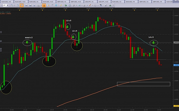Viewport: 179px width, 111px height.
Task: Expand the ellipse tool dropdown arrow
Action: (98, 5)
